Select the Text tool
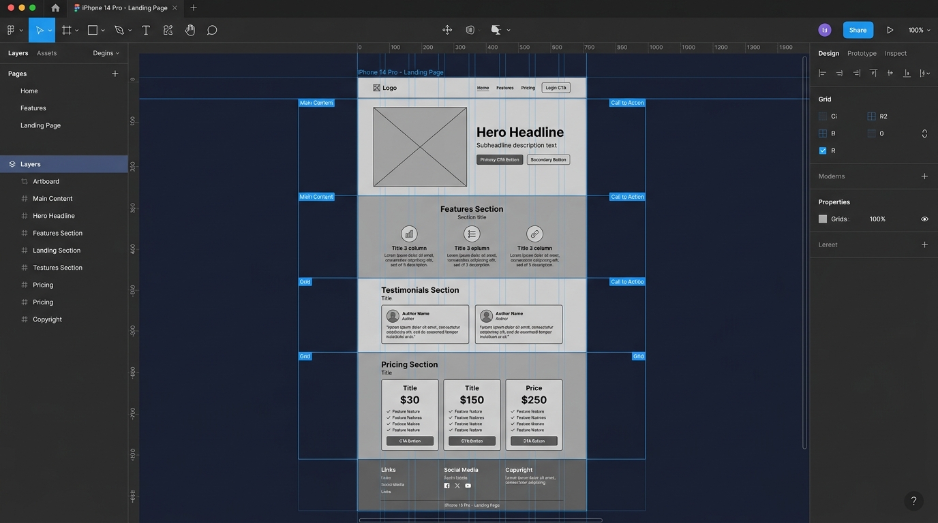 [145, 30]
